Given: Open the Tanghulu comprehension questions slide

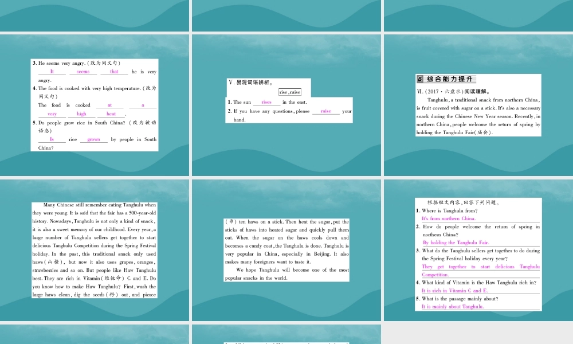Looking at the screenshot, I should coord(478,250).
